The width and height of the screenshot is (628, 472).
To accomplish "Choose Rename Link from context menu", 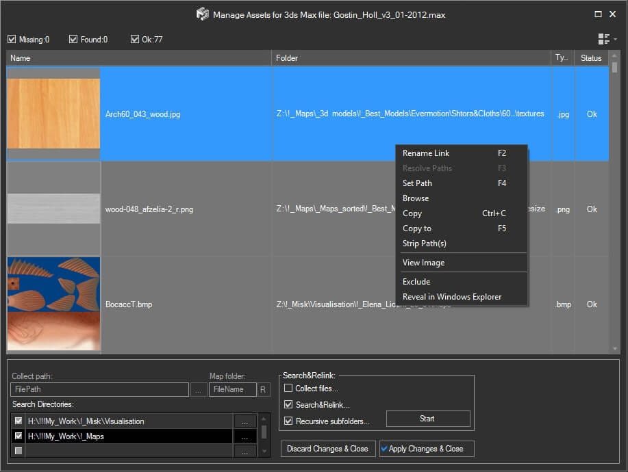I will coord(462,153).
